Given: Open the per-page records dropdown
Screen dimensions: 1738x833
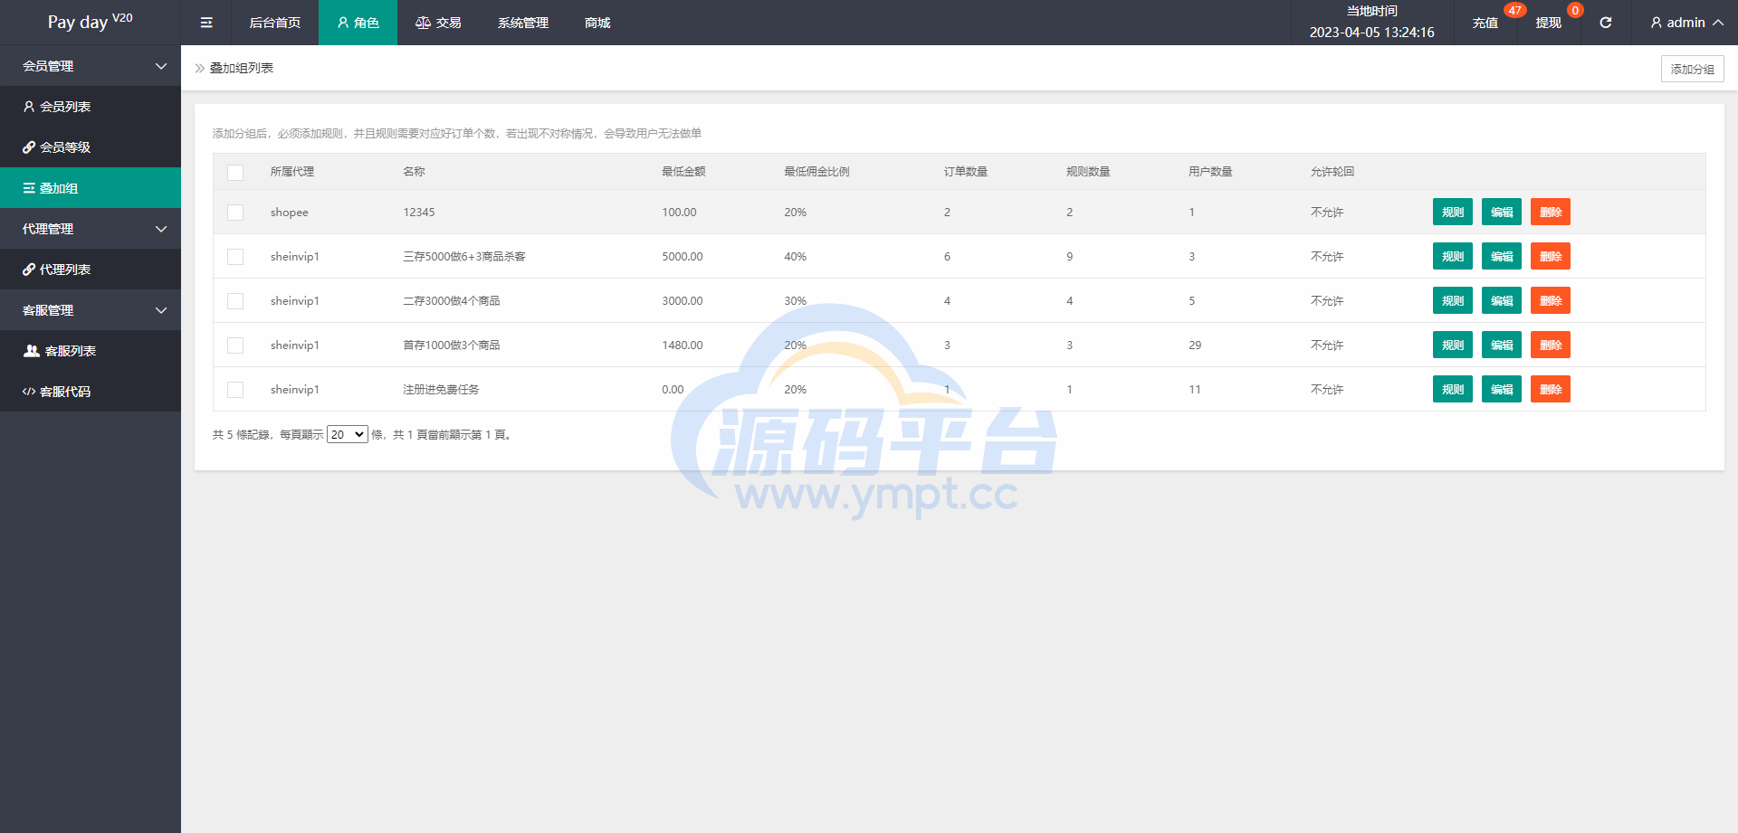Looking at the screenshot, I should coord(348,435).
